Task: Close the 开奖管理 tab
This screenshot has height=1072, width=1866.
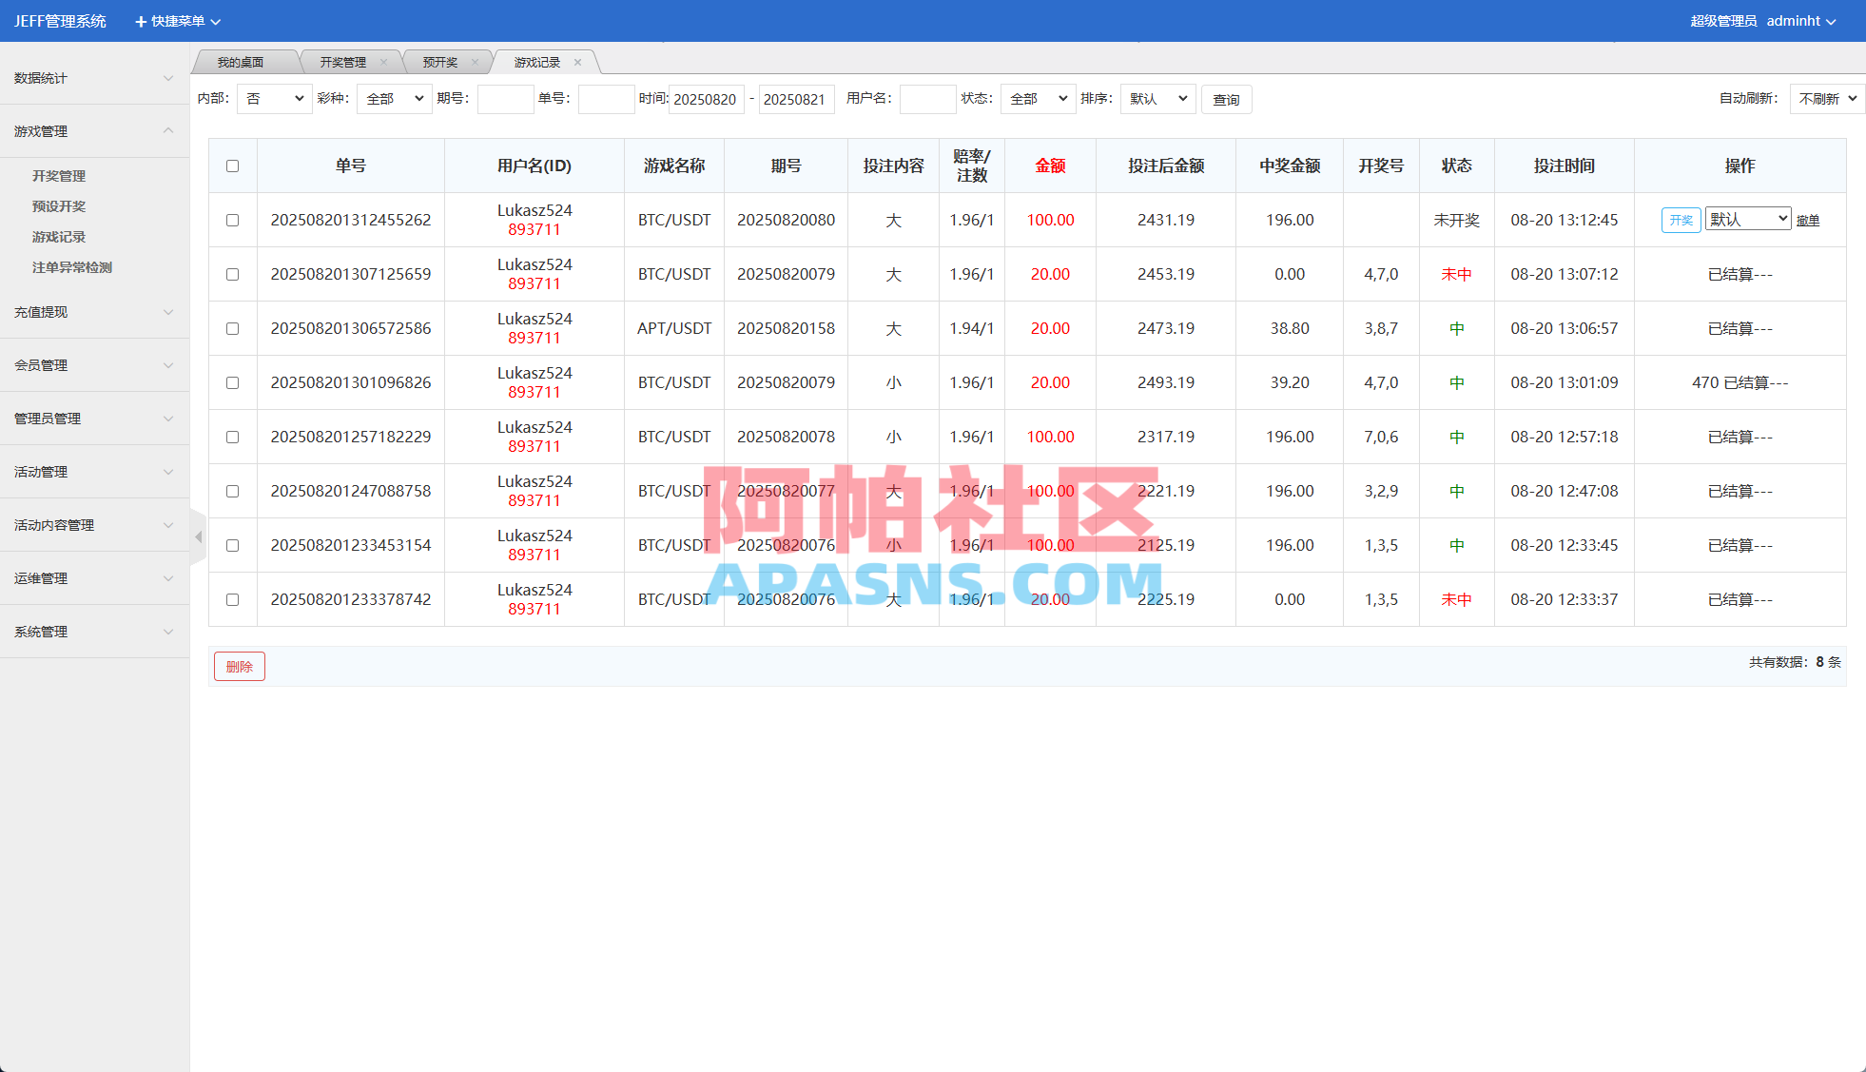Action: pos(383,63)
